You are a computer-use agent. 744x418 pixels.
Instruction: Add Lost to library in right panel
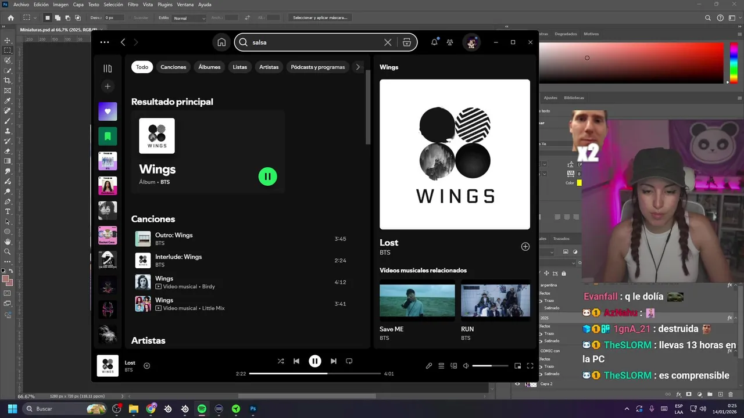tap(525, 247)
